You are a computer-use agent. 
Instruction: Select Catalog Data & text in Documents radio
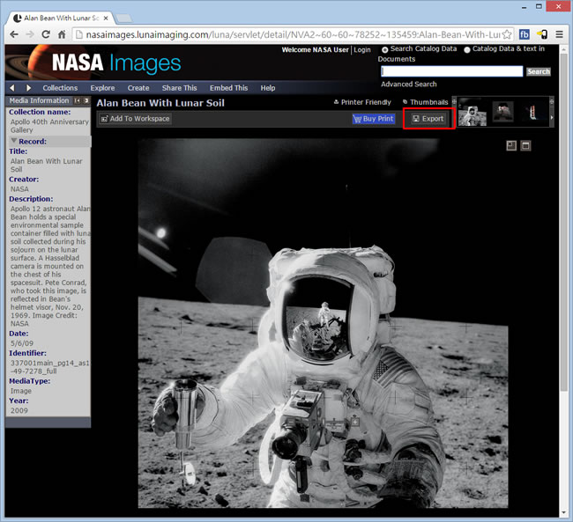[x=467, y=49]
